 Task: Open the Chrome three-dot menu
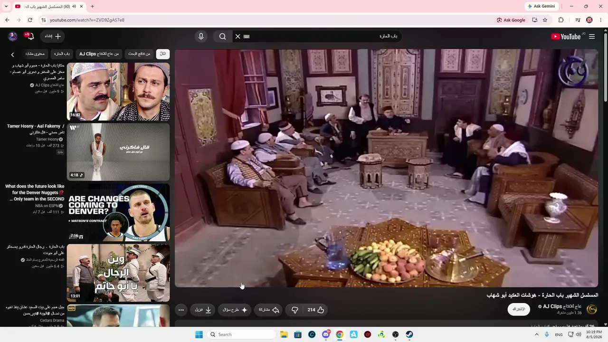pyautogui.click(x=601, y=20)
